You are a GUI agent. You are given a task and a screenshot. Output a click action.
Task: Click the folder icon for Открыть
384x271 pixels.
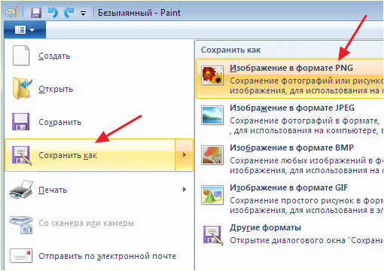22,88
